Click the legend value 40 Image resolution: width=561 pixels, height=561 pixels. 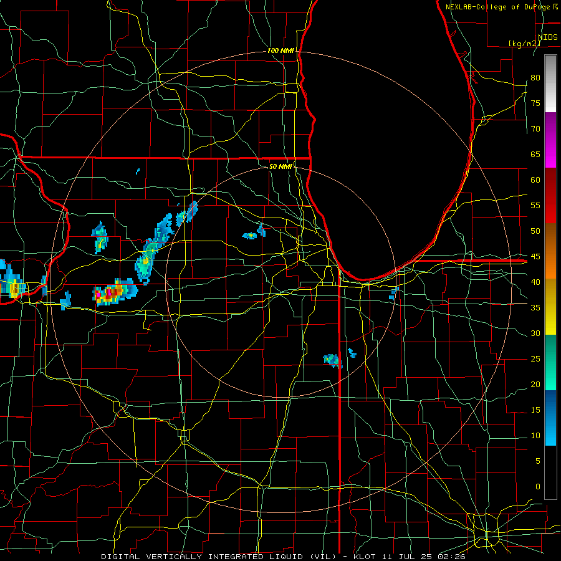(x=535, y=282)
